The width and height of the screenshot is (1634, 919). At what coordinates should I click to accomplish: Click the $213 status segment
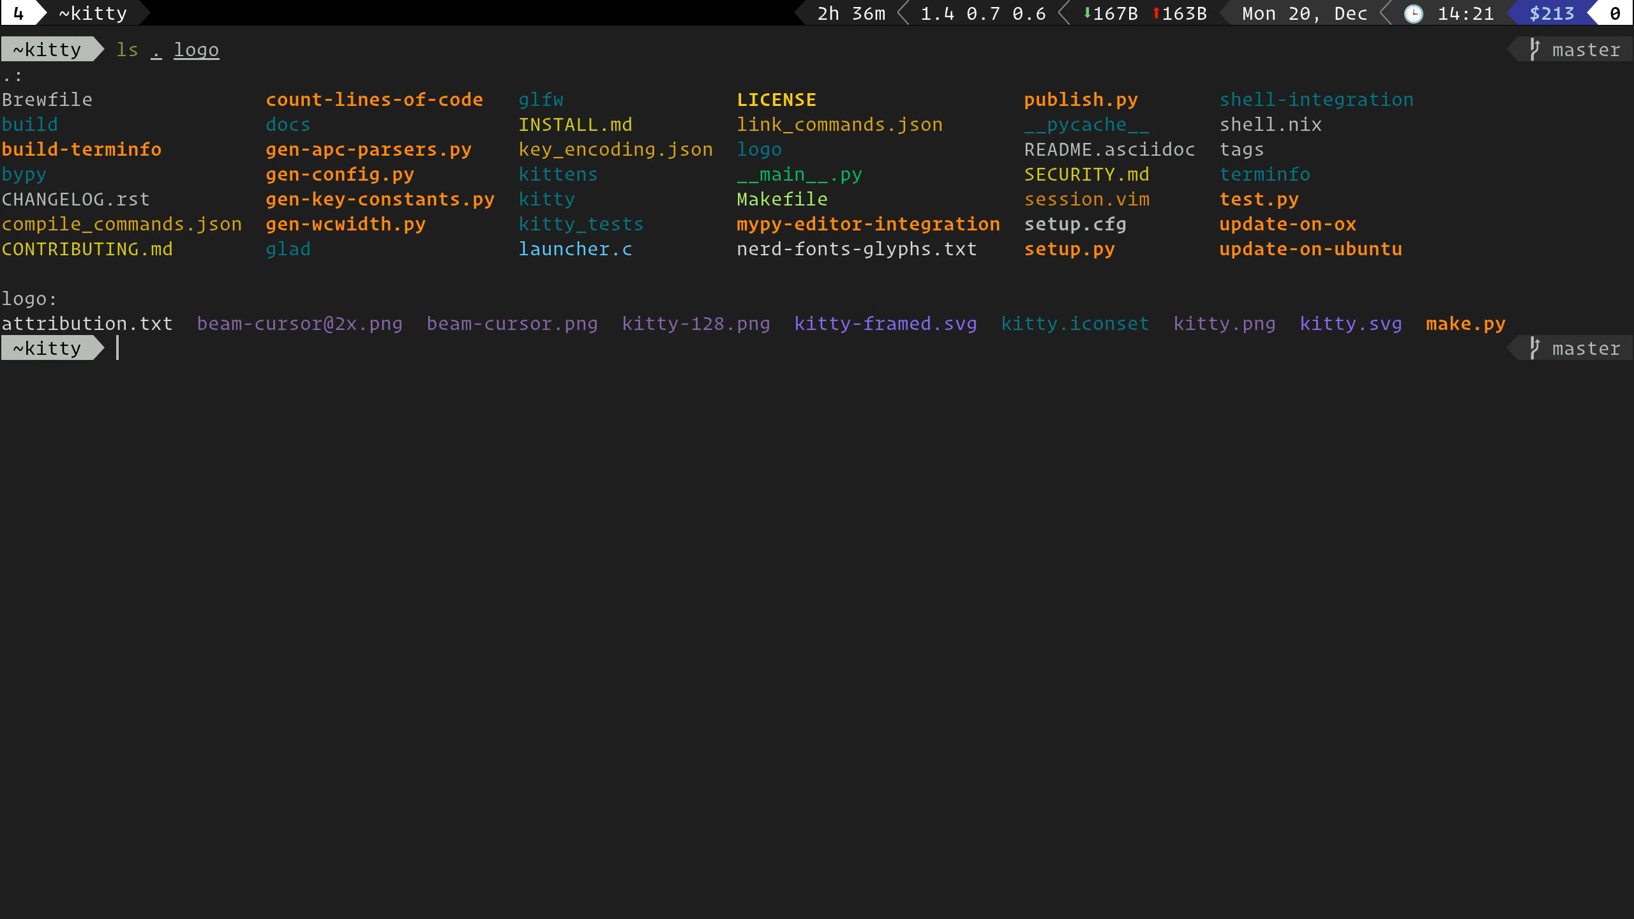coord(1551,13)
